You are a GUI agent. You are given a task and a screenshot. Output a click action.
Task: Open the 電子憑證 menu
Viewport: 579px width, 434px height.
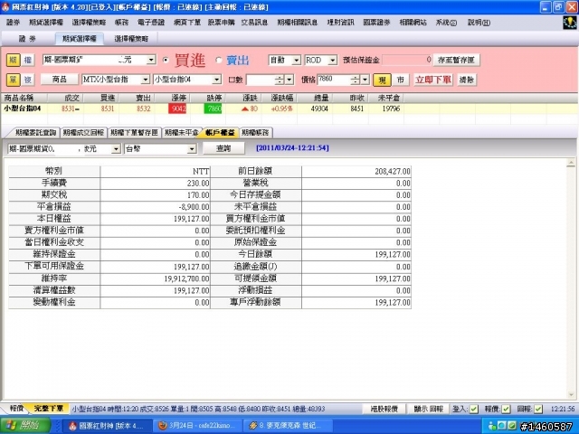pyautogui.click(x=151, y=23)
